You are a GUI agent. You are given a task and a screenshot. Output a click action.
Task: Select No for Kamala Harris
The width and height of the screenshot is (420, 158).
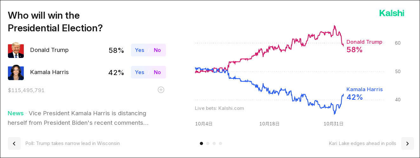pos(157,72)
